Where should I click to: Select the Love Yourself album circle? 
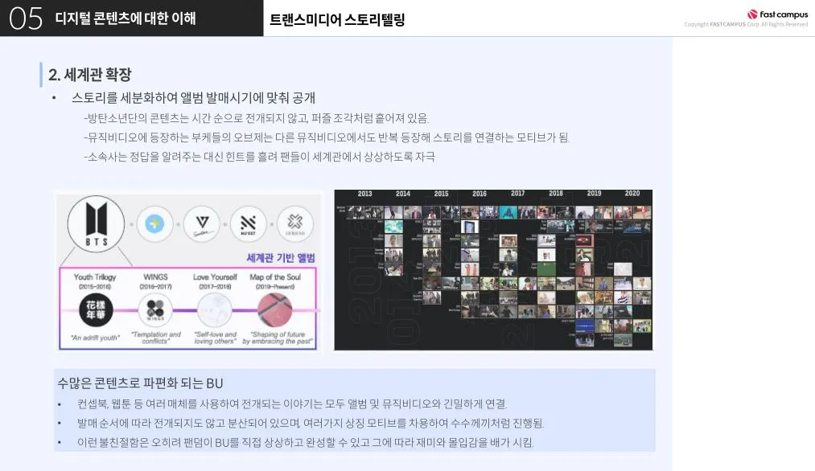pyautogui.click(x=215, y=310)
